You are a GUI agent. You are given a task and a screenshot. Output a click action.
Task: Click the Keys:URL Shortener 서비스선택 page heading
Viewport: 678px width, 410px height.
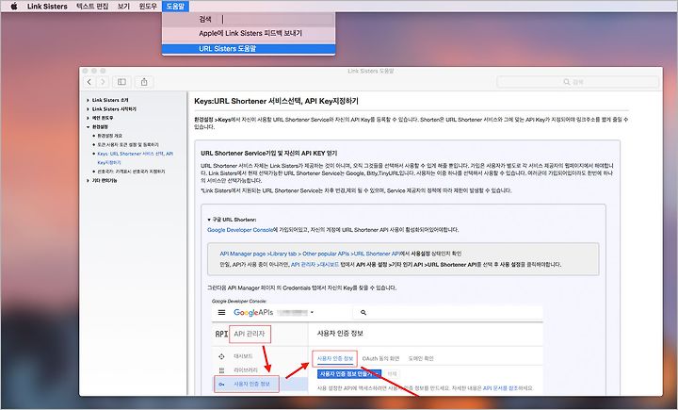tap(276, 101)
